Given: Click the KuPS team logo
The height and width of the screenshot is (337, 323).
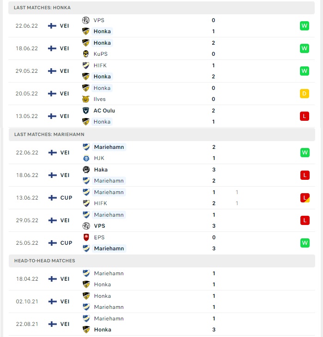Looking at the screenshot, I should 86,54.
